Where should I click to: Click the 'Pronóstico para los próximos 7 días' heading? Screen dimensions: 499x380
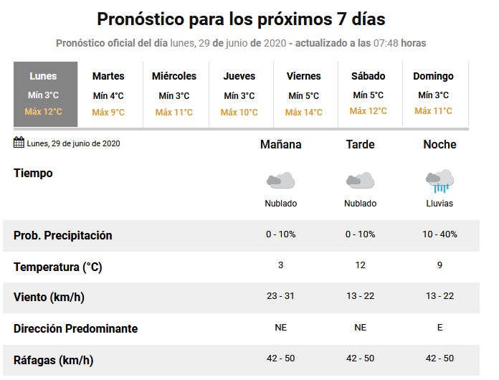(241, 19)
